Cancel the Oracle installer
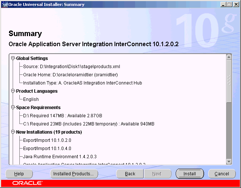Viewport: 241px width, 188px height. 222,174
